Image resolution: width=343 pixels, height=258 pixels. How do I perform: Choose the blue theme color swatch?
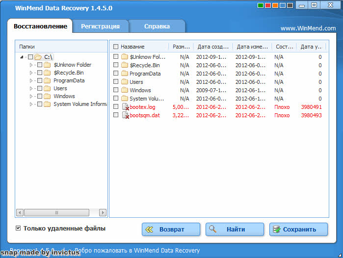tap(283, 5)
